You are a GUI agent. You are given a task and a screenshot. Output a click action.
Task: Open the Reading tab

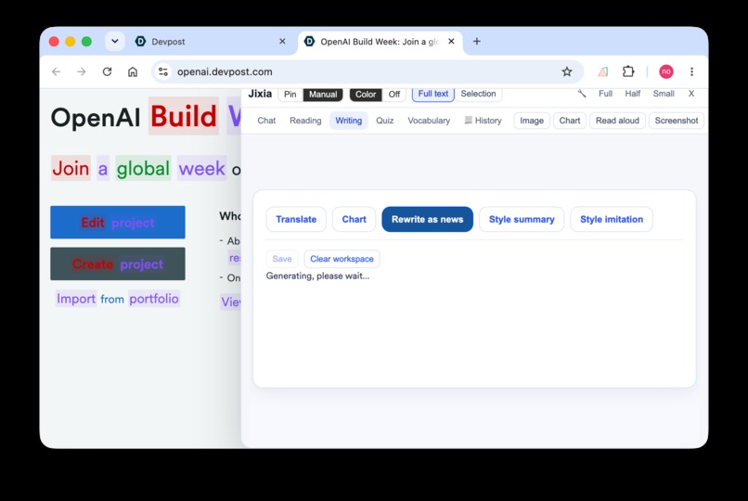click(x=305, y=121)
